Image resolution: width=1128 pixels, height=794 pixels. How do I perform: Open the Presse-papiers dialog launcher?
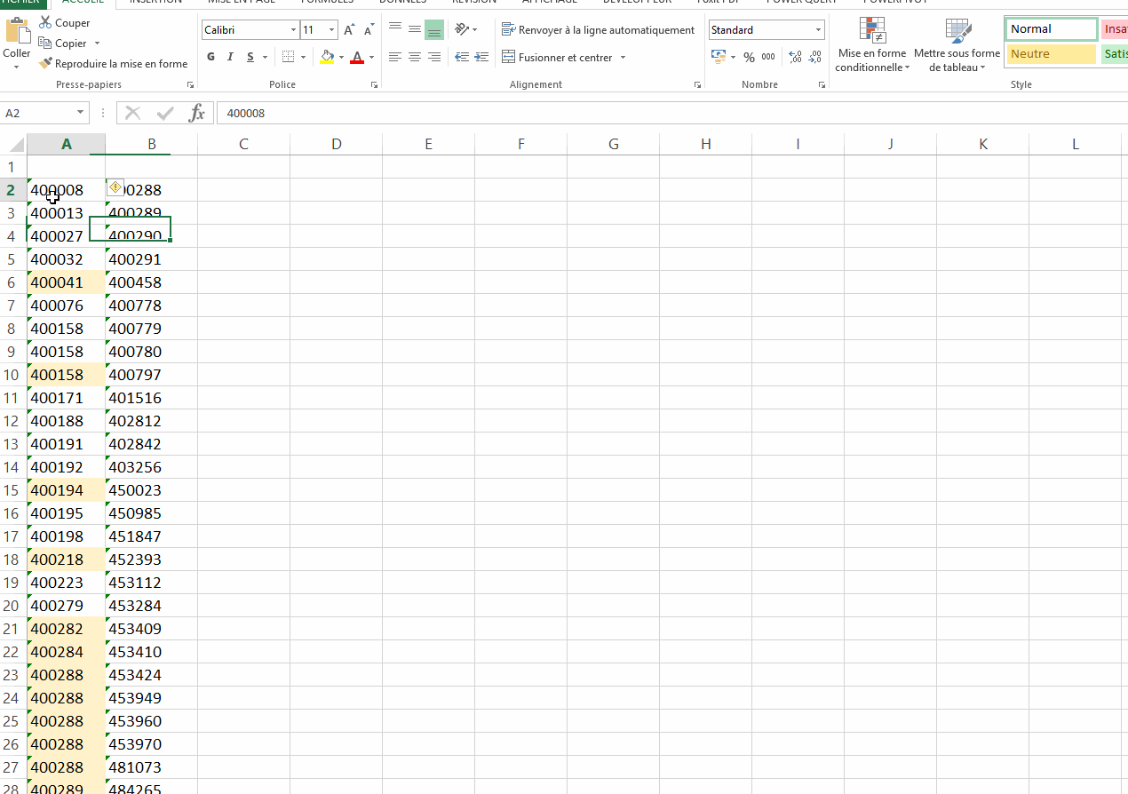point(190,85)
